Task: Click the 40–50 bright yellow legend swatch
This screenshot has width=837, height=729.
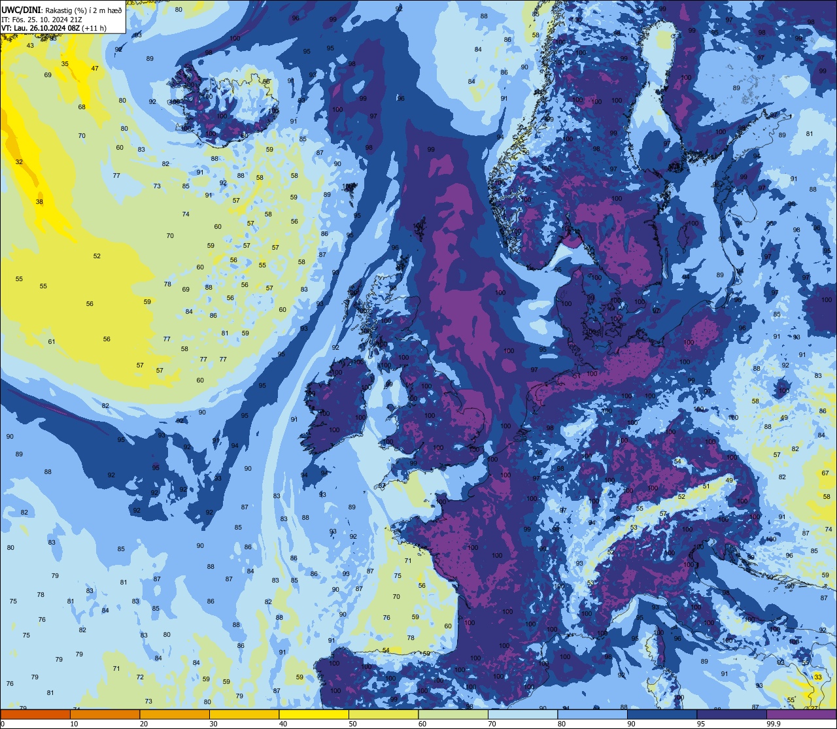Action: pos(314,715)
